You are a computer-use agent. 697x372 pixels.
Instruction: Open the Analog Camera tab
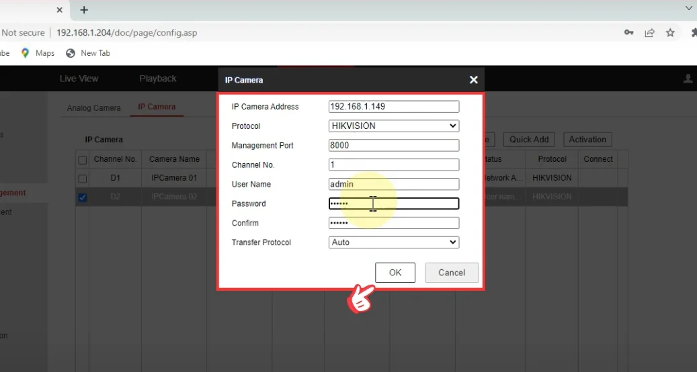pyautogui.click(x=94, y=108)
